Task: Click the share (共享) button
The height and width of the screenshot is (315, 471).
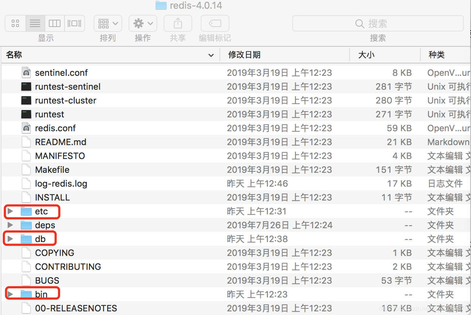Action: click(178, 24)
